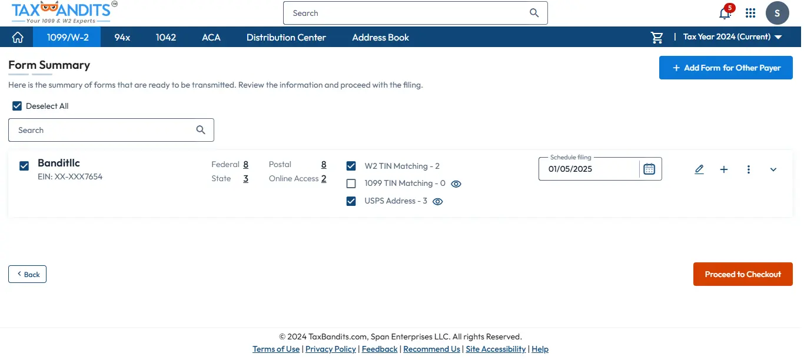Switch to the 94x tab
The width and height of the screenshot is (804, 360).
tap(122, 37)
